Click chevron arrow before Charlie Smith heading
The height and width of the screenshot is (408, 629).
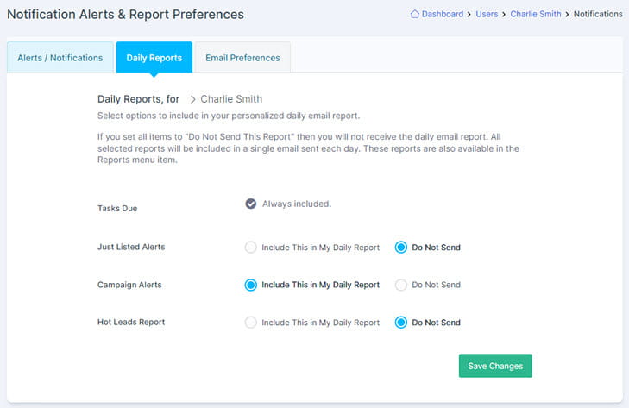click(x=192, y=99)
